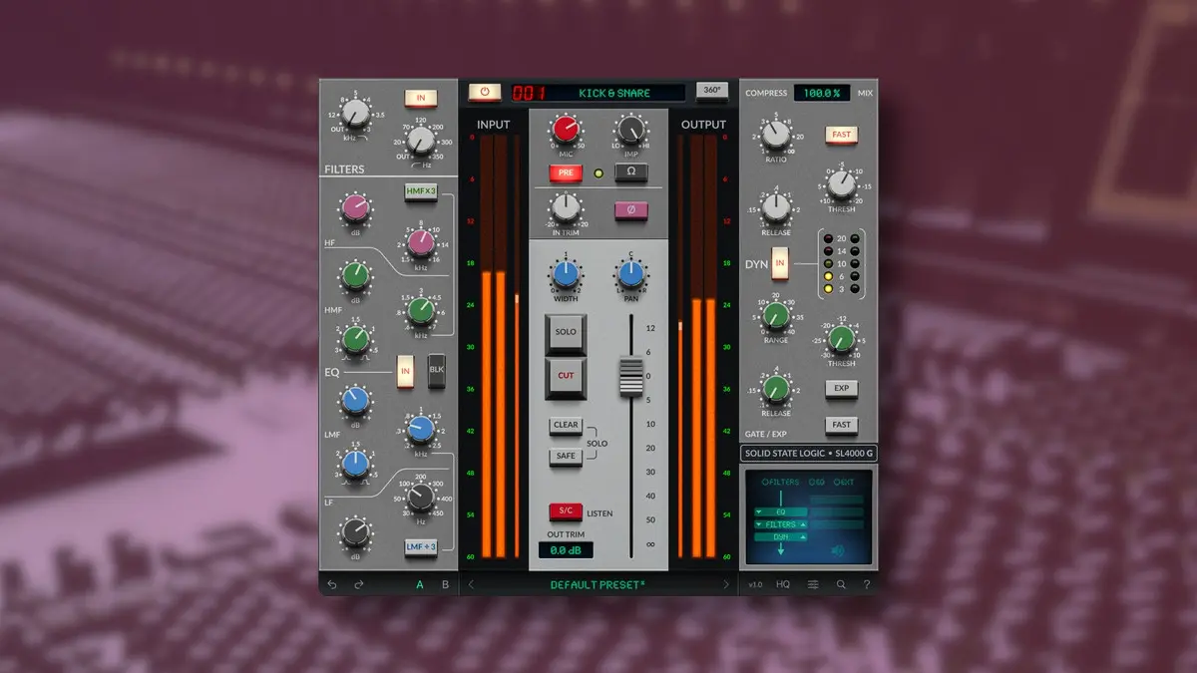The image size is (1197, 673).
Task: Click the blue LMF frequency kHz knob
Action: [420, 429]
